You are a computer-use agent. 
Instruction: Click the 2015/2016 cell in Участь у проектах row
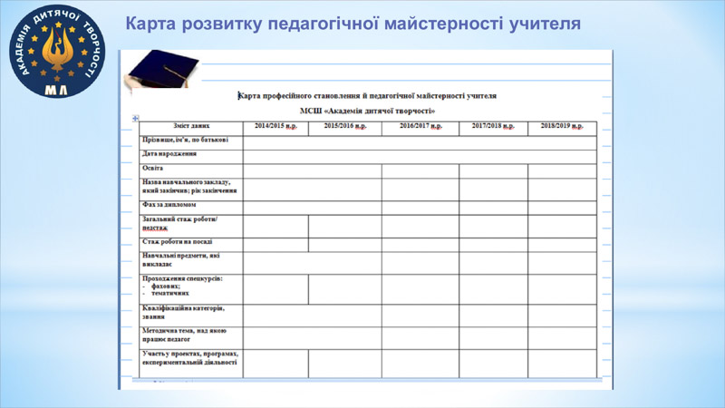tap(345, 364)
